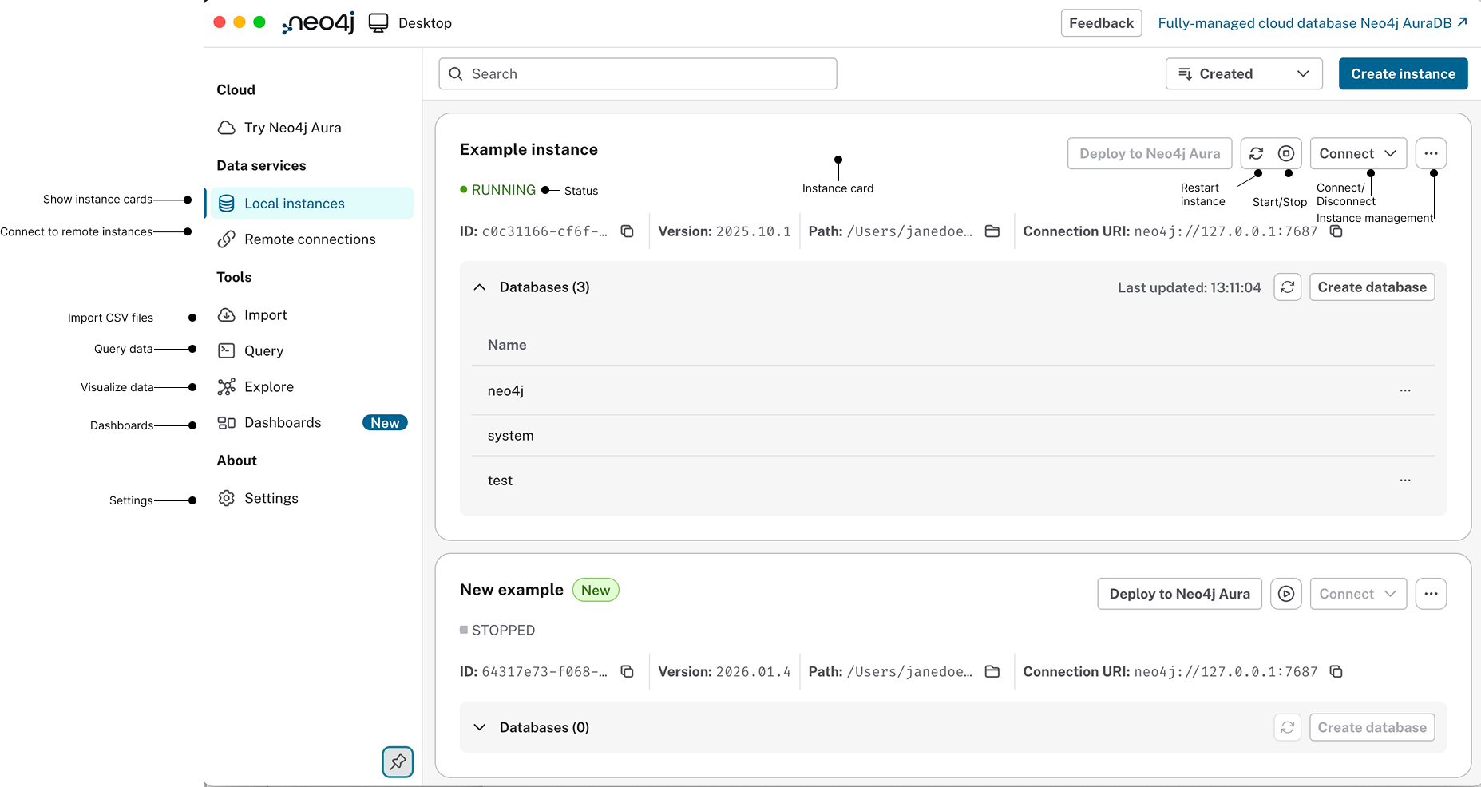Screen dimensions: 1481x787
Task: Deploy the Example instance to Neo4j Aura
Action: 1150,153
